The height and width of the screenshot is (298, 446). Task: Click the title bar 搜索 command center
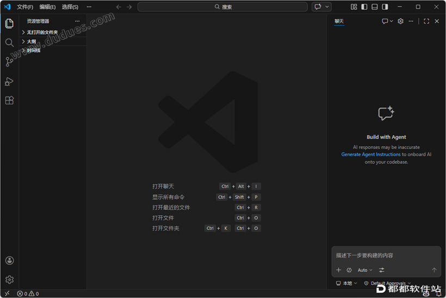tap(222, 7)
